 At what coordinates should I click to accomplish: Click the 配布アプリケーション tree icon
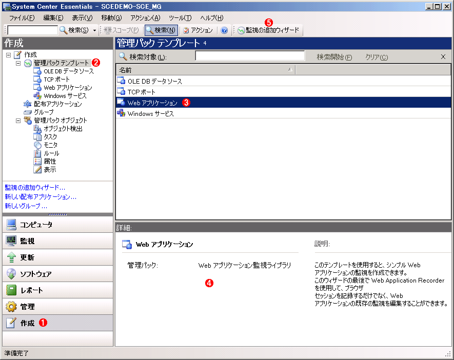point(28,104)
